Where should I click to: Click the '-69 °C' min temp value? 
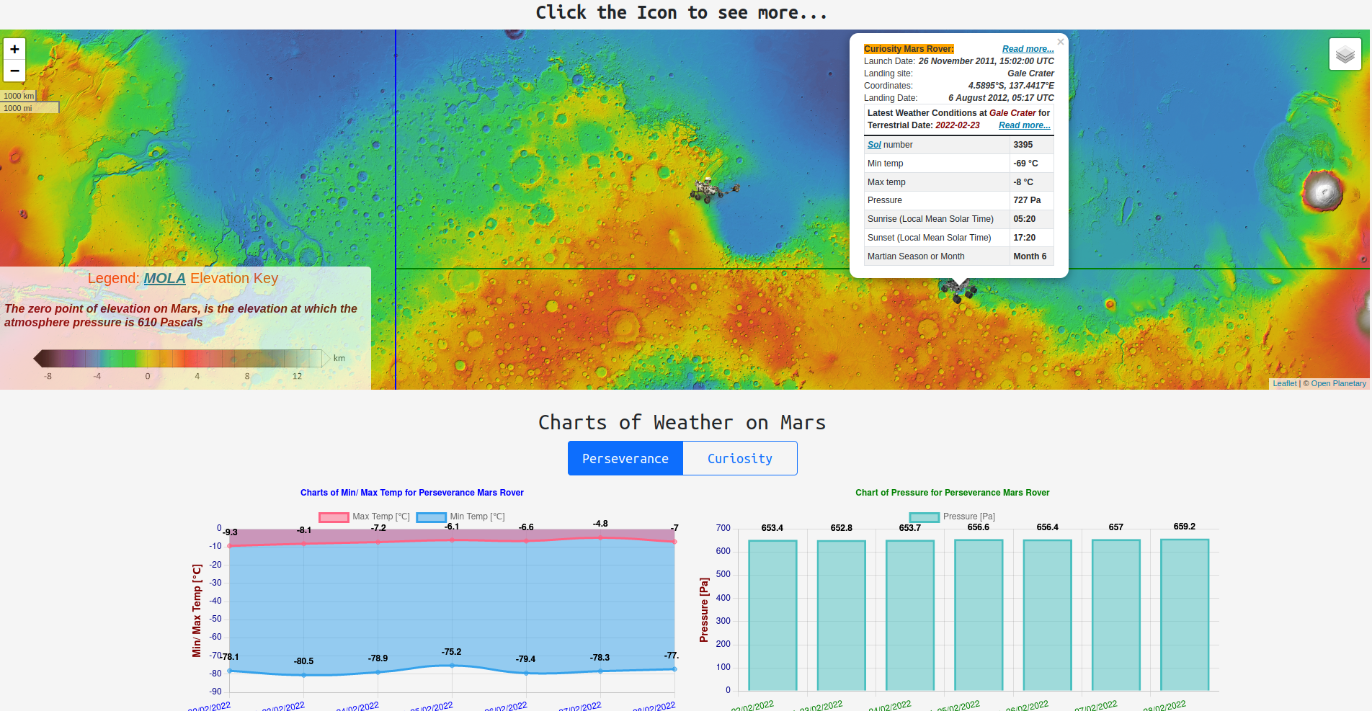click(x=1025, y=164)
